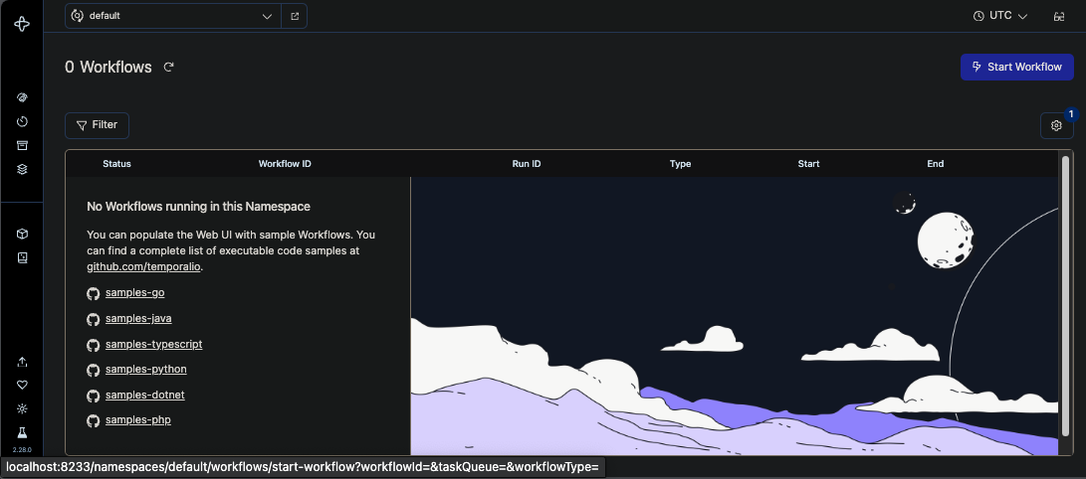This screenshot has width=1086, height=479.
Task: Open Labs mode via the flask icon
Action: (22, 432)
